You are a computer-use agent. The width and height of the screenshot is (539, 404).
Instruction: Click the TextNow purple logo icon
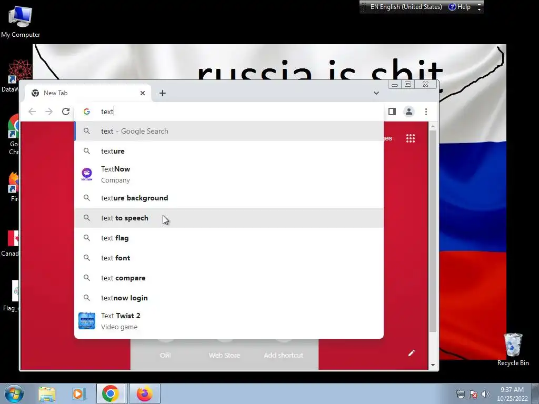click(x=87, y=175)
